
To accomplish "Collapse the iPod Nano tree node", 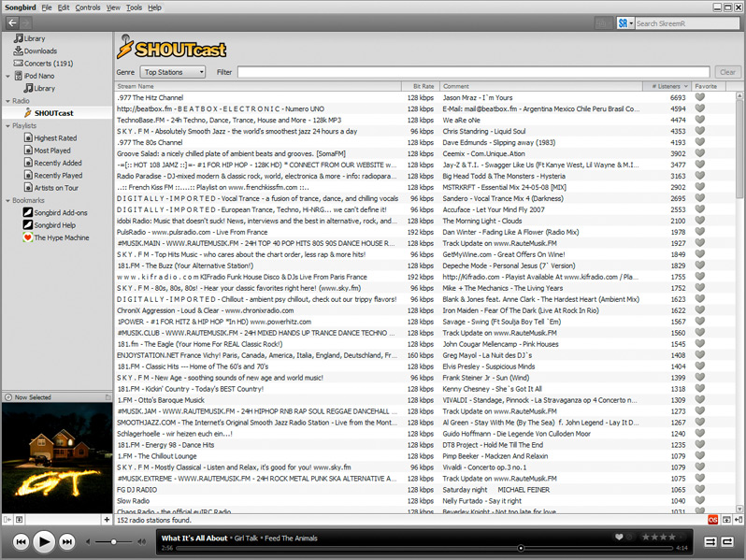I will [x=7, y=76].
